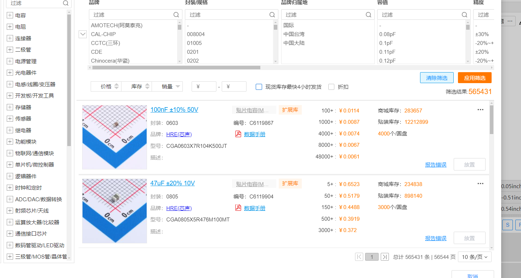The image size is (521, 278).
Task: Expand the 传感器 category tree node
Action: [10, 119]
